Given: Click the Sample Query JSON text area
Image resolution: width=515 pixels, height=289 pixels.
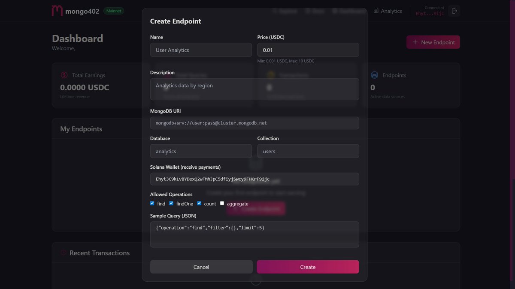Looking at the screenshot, I should [254, 234].
